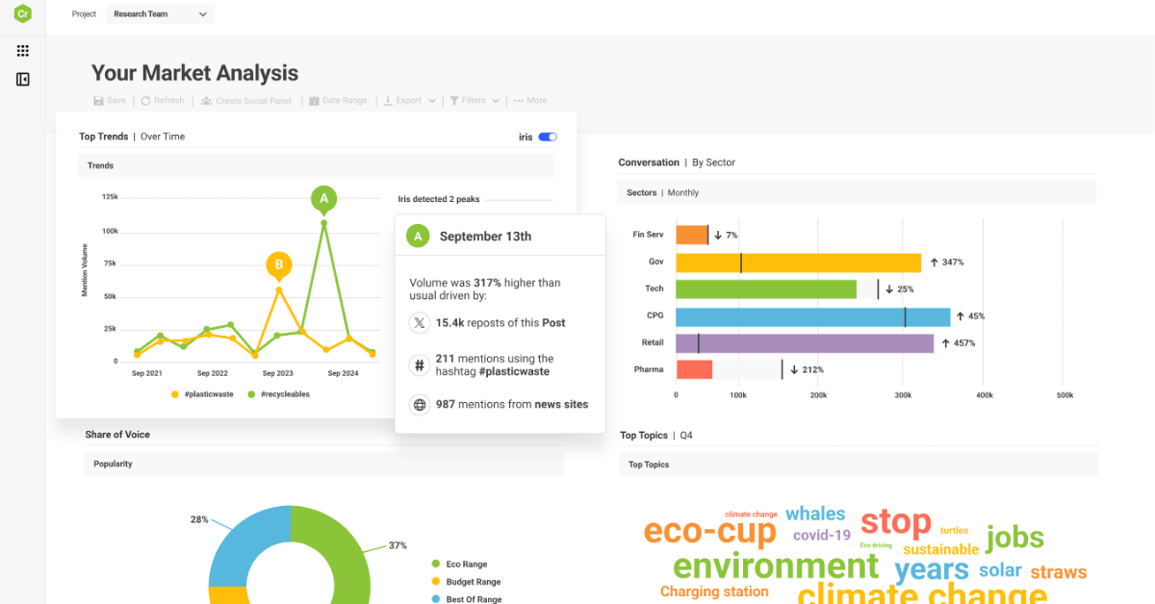
Task: Click the Gov 347% increase value
Action: tap(947, 262)
